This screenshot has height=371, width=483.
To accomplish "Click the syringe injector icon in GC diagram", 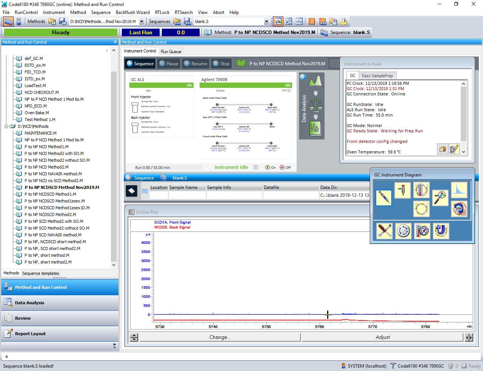I will coord(384,197).
